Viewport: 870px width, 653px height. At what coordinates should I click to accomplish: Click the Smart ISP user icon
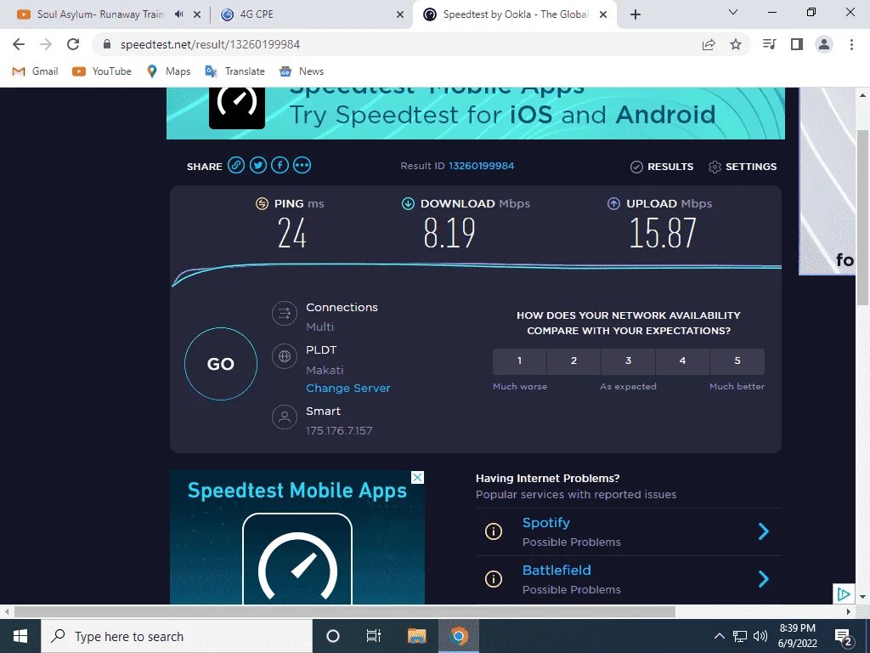(285, 417)
